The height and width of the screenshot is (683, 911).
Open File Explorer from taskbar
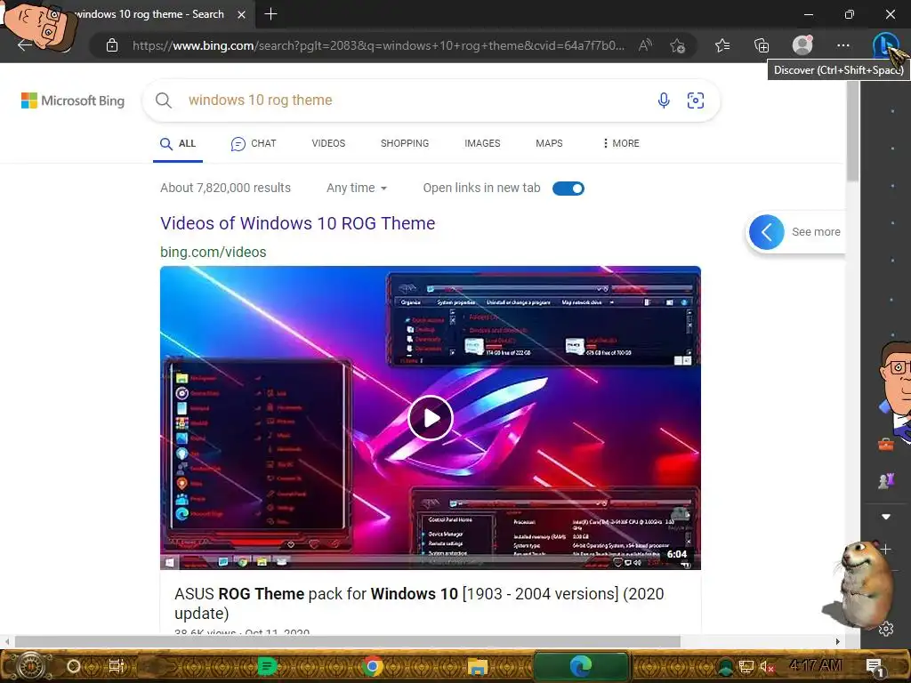(x=478, y=667)
